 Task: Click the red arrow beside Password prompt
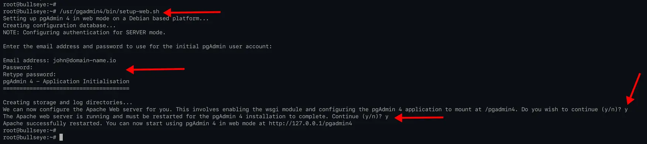(x=155, y=69)
